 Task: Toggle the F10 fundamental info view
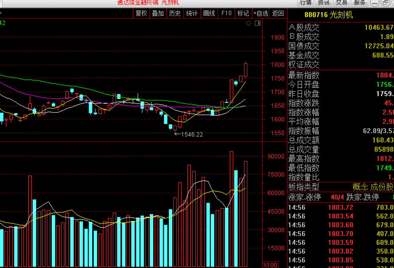pyautogui.click(x=226, y=13)
